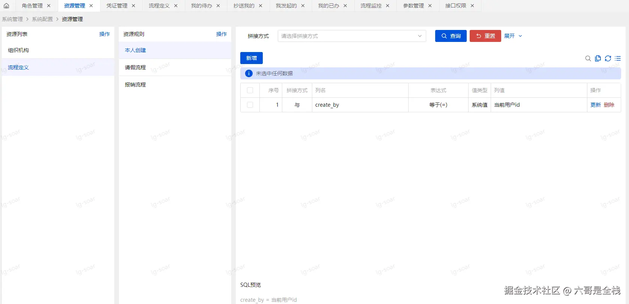Viewport: 629px width, 304px height.
Task: Click 更新 in the create_by row
Action: [x=596, y=105]
